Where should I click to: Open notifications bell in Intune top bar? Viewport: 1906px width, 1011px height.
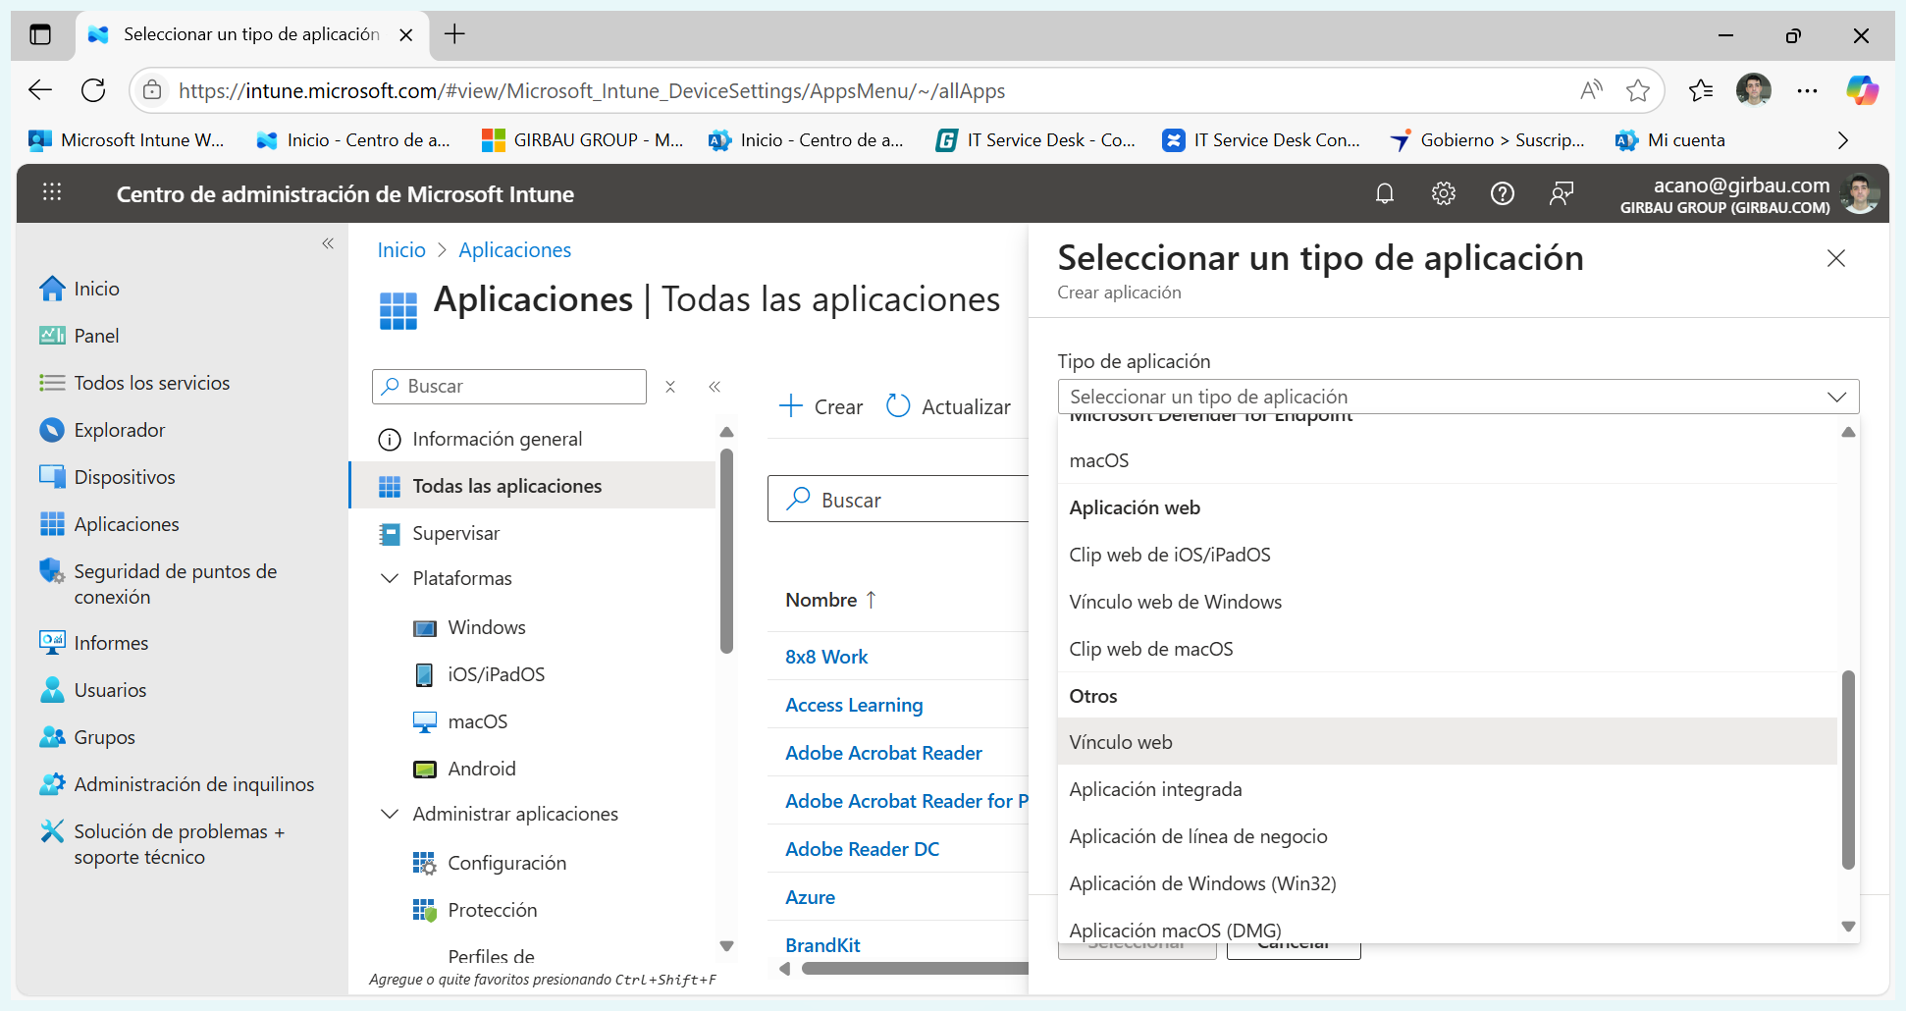(1385, 193)
